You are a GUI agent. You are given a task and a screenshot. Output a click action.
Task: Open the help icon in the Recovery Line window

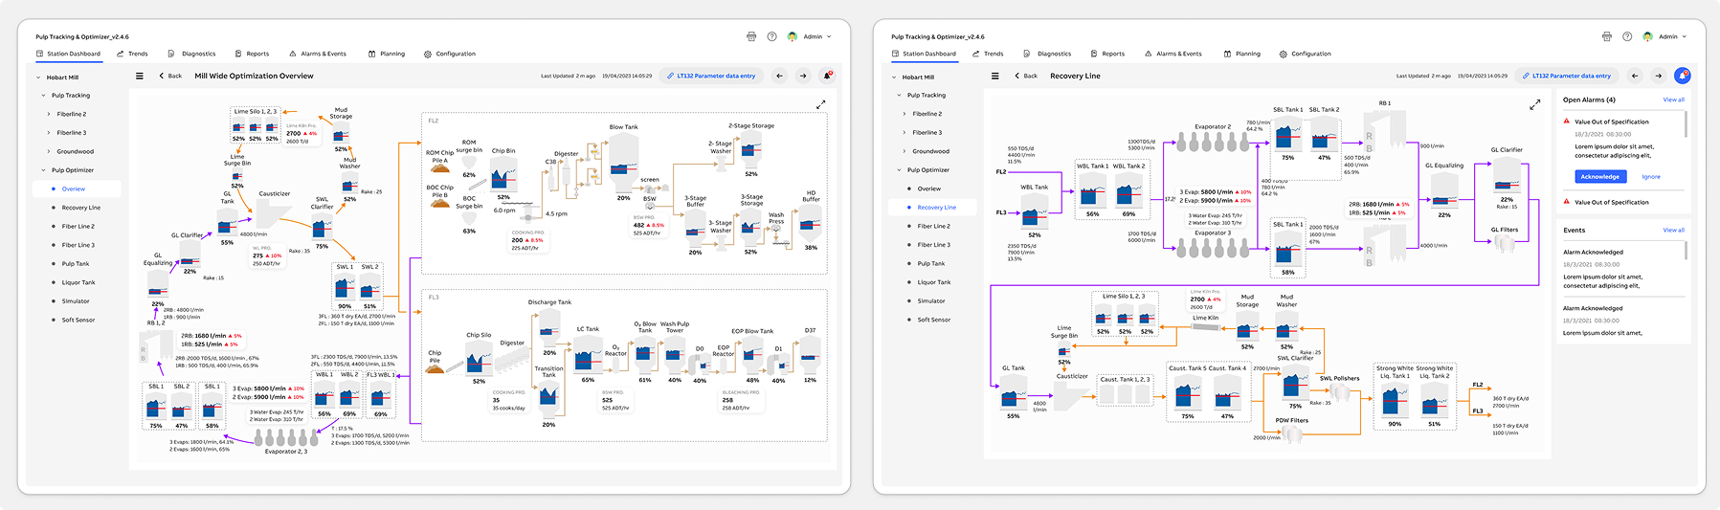coord(1627,36)
